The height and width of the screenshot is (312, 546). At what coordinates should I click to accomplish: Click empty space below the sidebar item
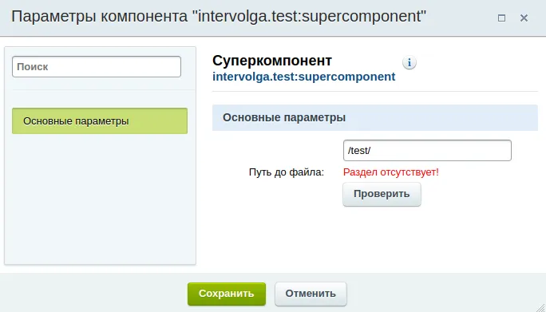tap(100, 199)
